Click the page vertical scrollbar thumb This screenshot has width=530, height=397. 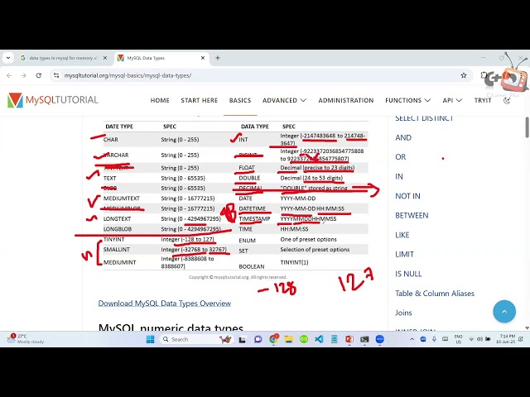click(527, 127)
